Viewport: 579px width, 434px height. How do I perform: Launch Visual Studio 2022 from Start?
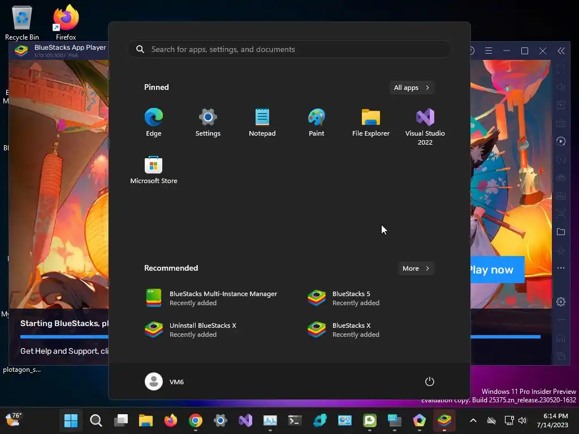(425, 127)
